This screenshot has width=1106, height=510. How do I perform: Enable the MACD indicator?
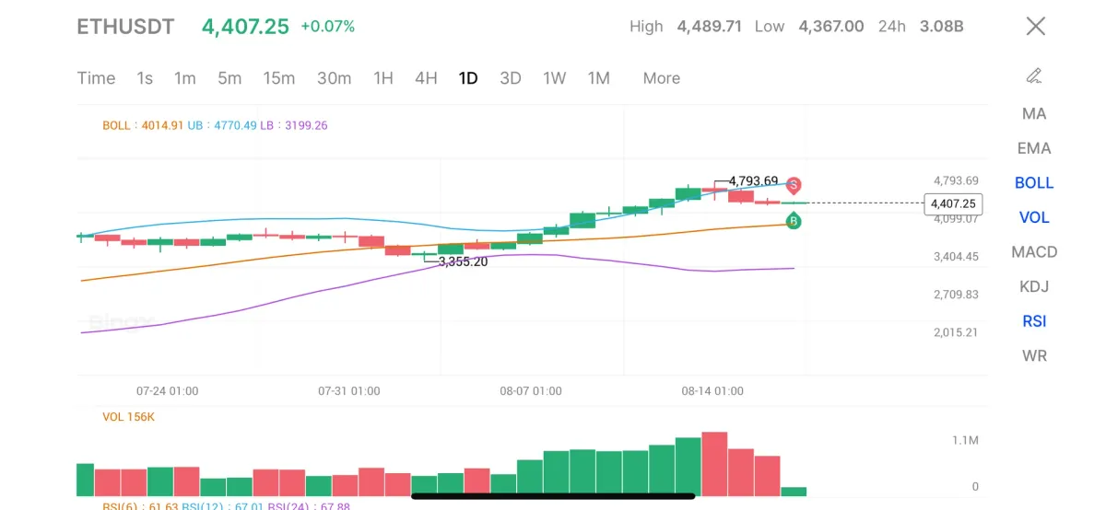(x=1034, y=251)
